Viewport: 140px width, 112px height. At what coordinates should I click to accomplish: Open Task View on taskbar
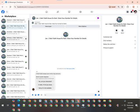click(8, 105)
